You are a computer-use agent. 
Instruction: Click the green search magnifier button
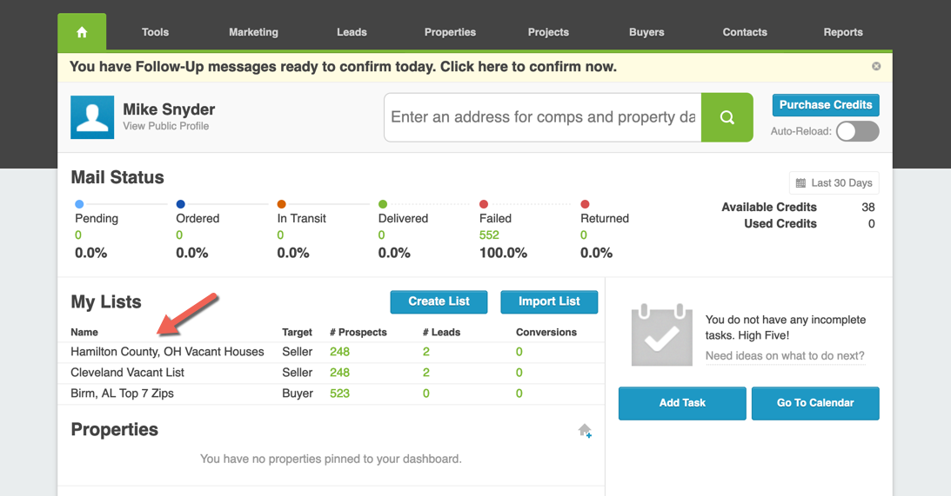pyautogui.click(x=727, y=117)
